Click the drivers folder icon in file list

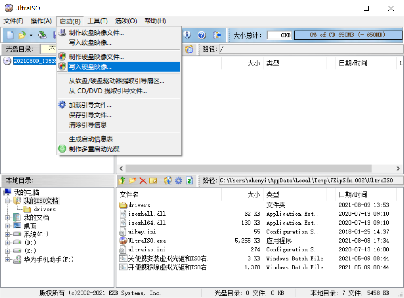pos(123,205)
